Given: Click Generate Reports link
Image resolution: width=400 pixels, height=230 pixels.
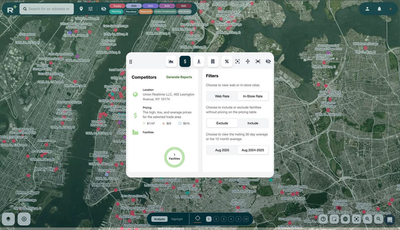Looking at the screenshot, I should point(179,77).
